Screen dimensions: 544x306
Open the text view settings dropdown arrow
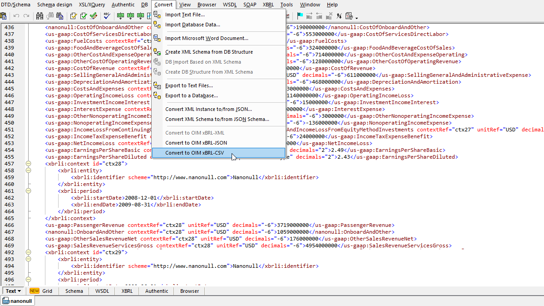(x=356, y=18)
